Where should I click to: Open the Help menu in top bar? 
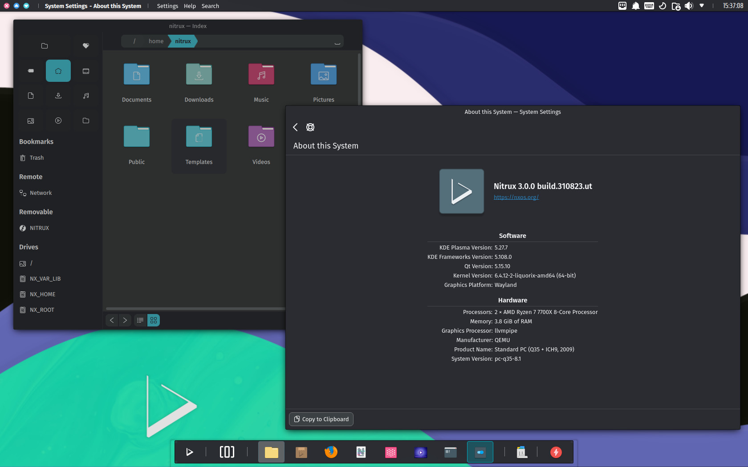(190, 6)
